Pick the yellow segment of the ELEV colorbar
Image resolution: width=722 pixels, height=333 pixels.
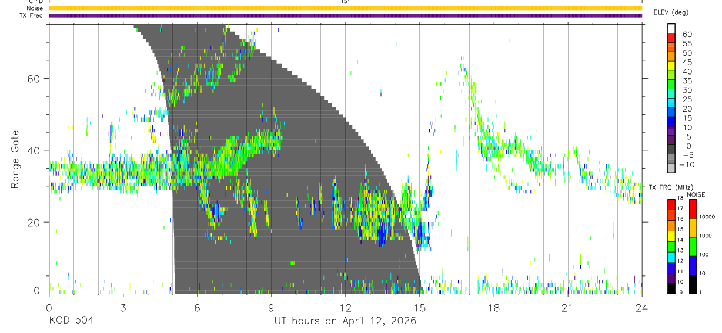tap(671, 65)
